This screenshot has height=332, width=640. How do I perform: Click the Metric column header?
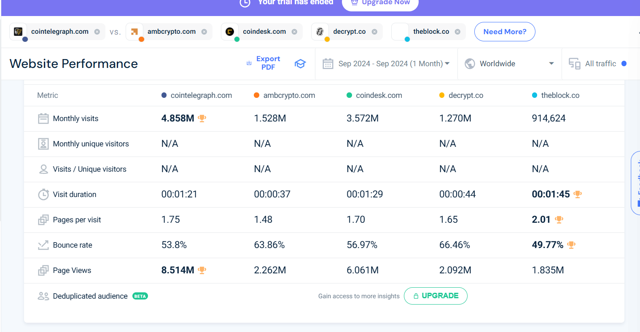tap(48, 95)
